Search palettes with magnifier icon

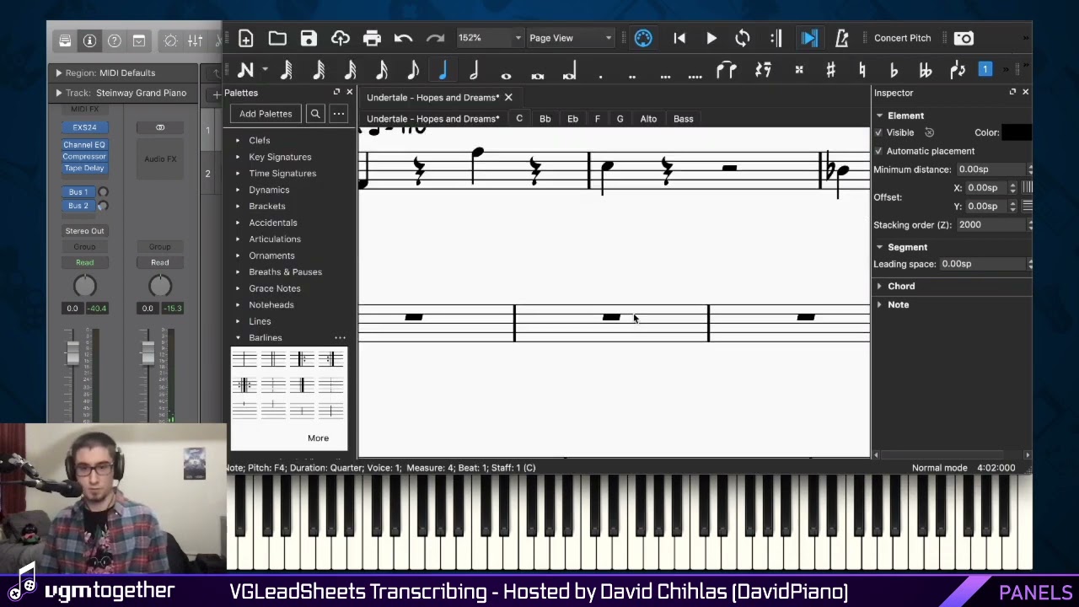(315, 114)
